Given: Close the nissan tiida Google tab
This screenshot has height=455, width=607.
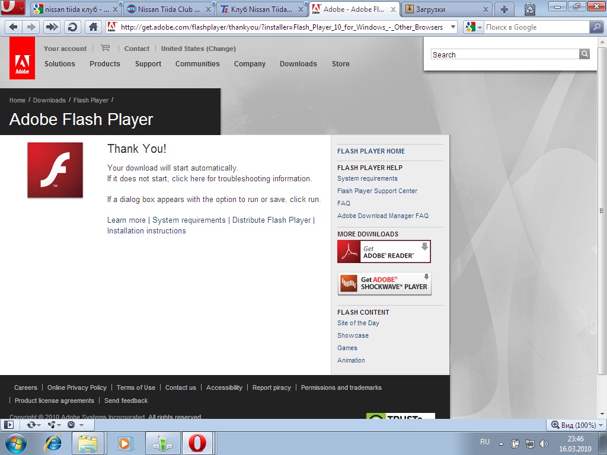Looking at the screenshot, I should coord(115,9).
